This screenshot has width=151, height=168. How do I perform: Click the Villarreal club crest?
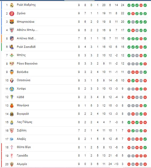(x=12, y=114)
